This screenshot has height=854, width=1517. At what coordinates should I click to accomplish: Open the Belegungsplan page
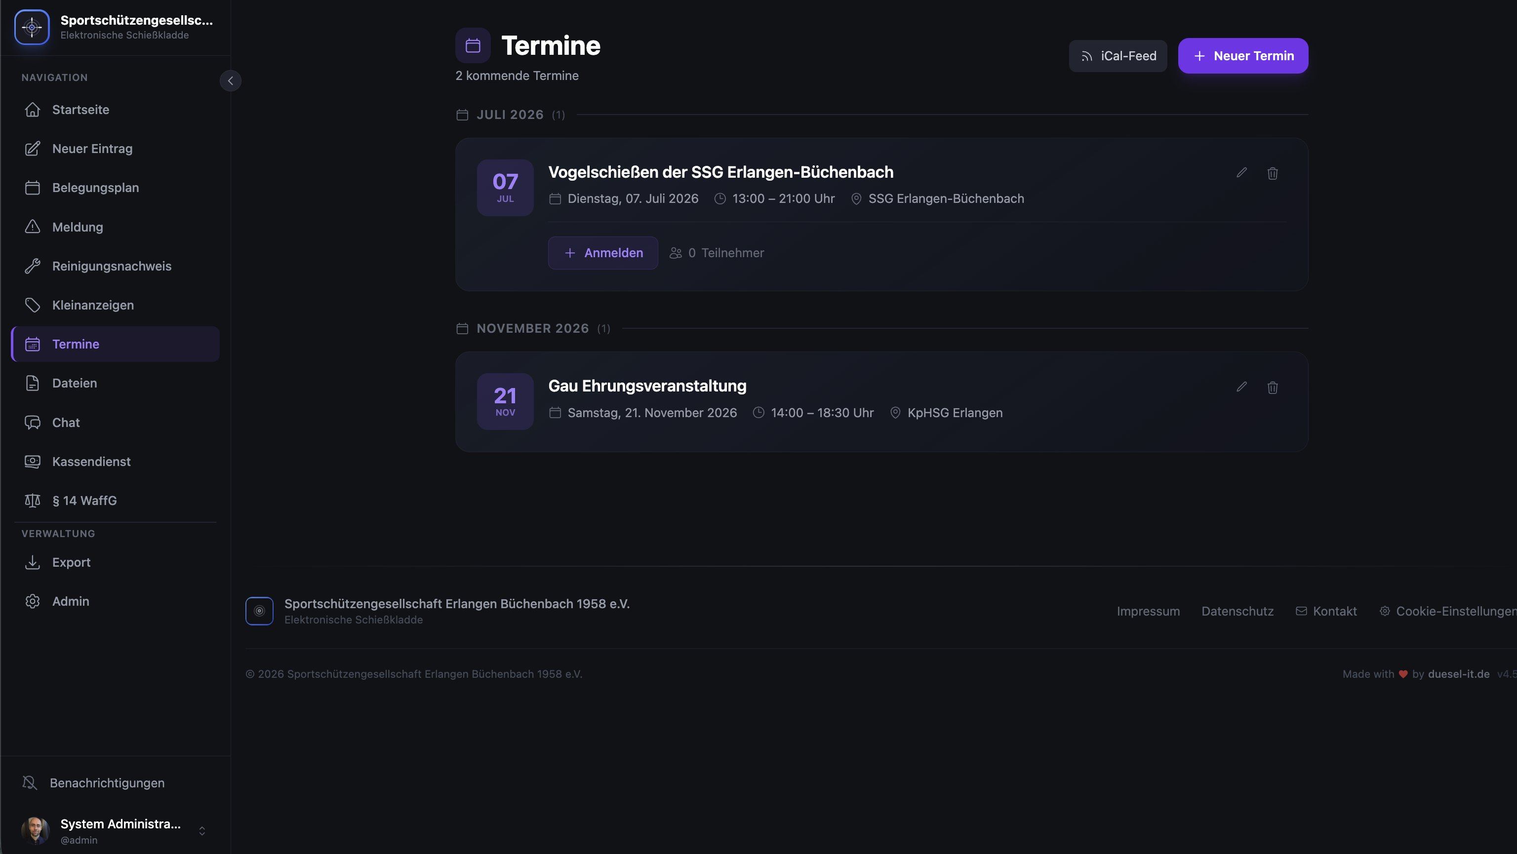(x=95, y=187)
